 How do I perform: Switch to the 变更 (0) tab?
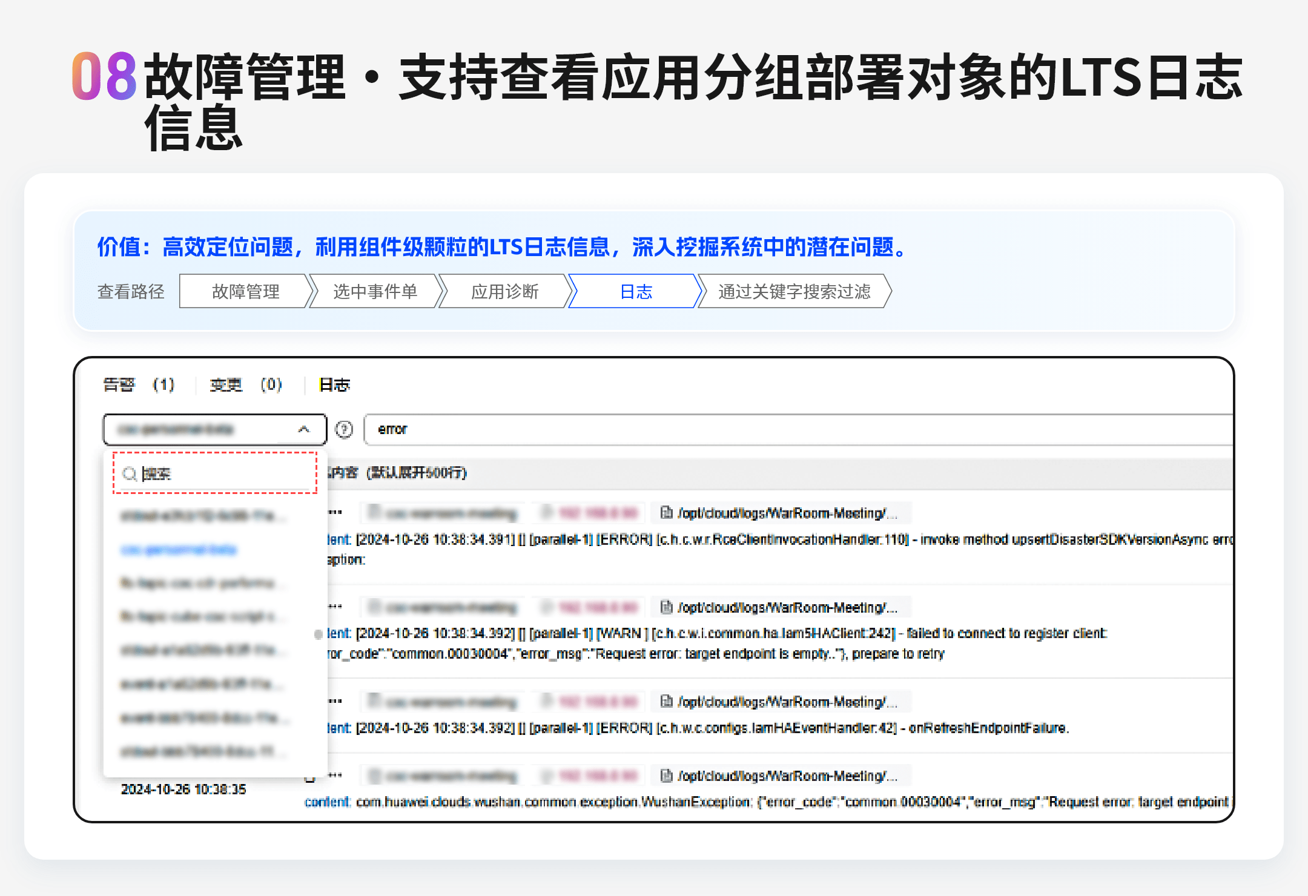pos(245,384)
